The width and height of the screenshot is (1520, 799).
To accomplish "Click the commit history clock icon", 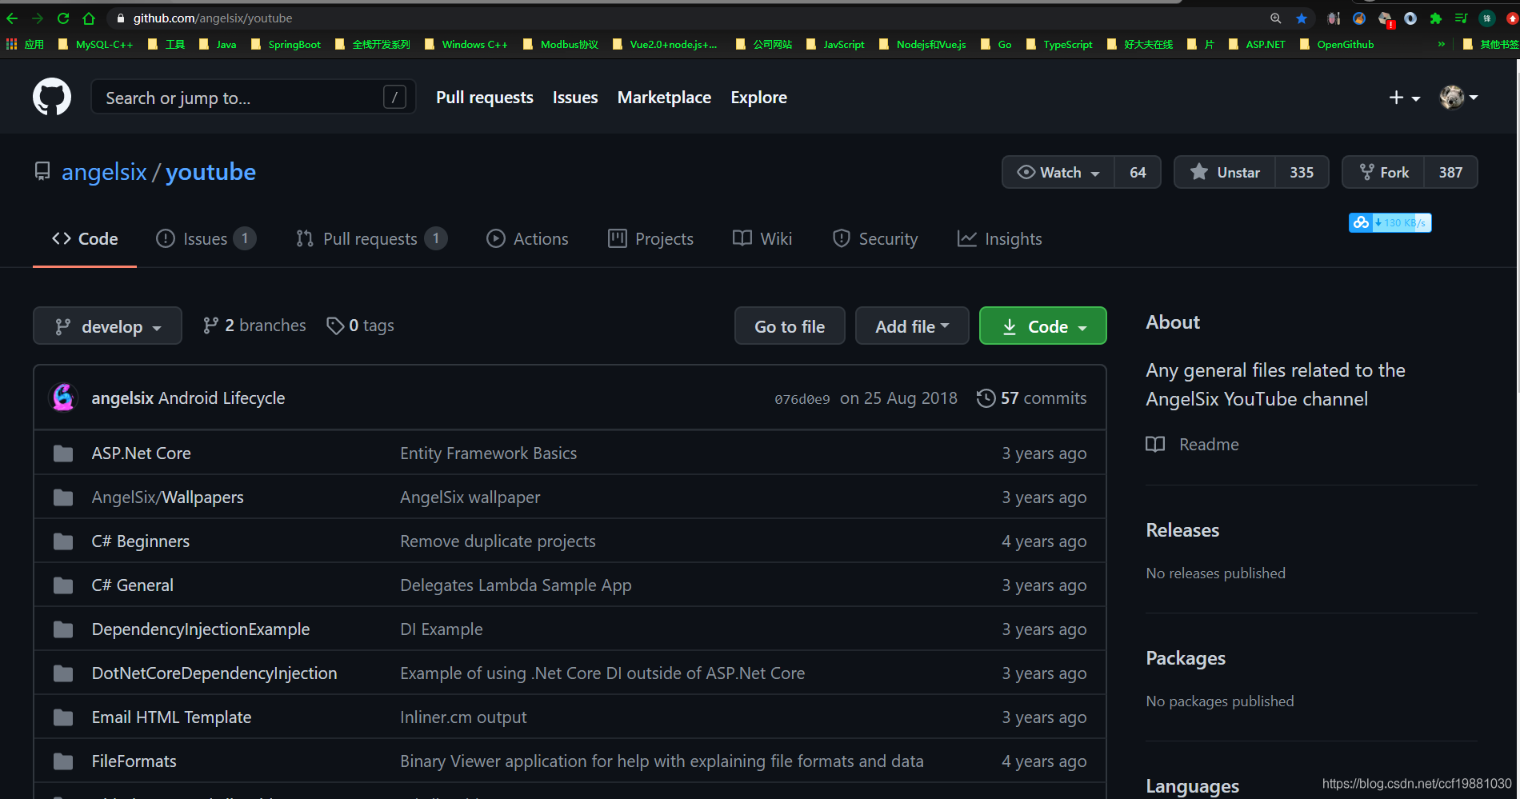I will point(986,398).
